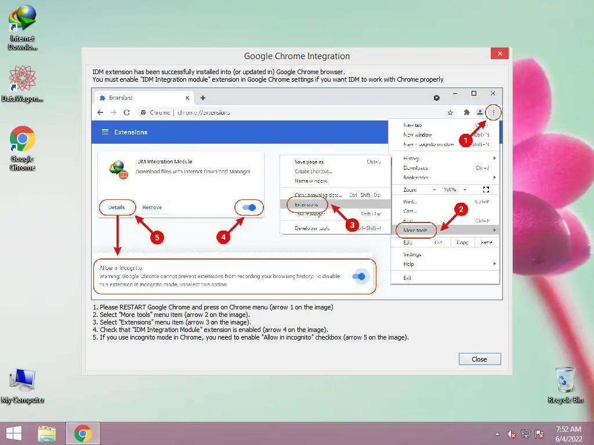
Task: Click the browser back arrow in the image
Action: coord(100,112)
